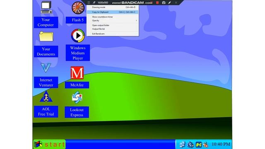Select Output file list menu item
Screen dimensions: 265x149
113,29
